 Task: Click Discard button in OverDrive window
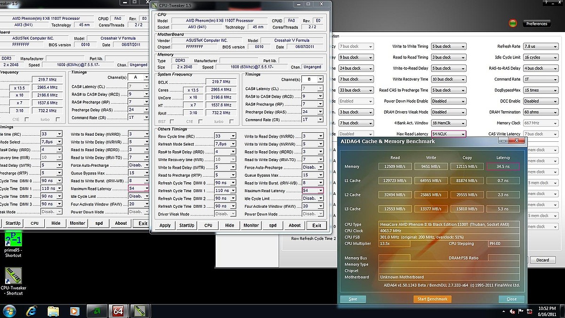click(x=542, y=260)
